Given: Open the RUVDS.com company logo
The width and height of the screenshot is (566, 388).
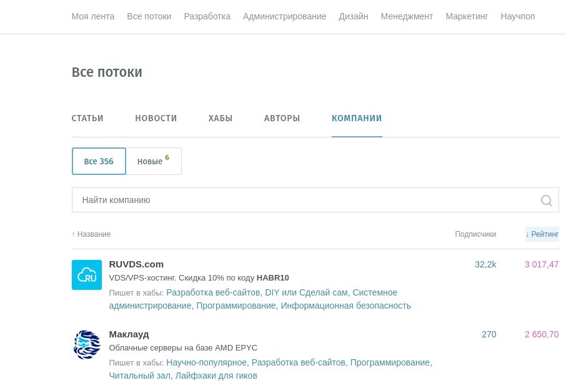Looking at the screenshot, I should click(x=86, y=275).
